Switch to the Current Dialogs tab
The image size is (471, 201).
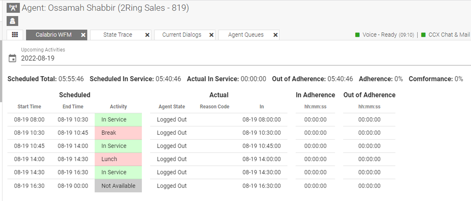(181, 35)
